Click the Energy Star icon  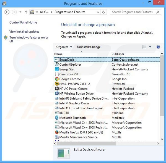(57, 69)
